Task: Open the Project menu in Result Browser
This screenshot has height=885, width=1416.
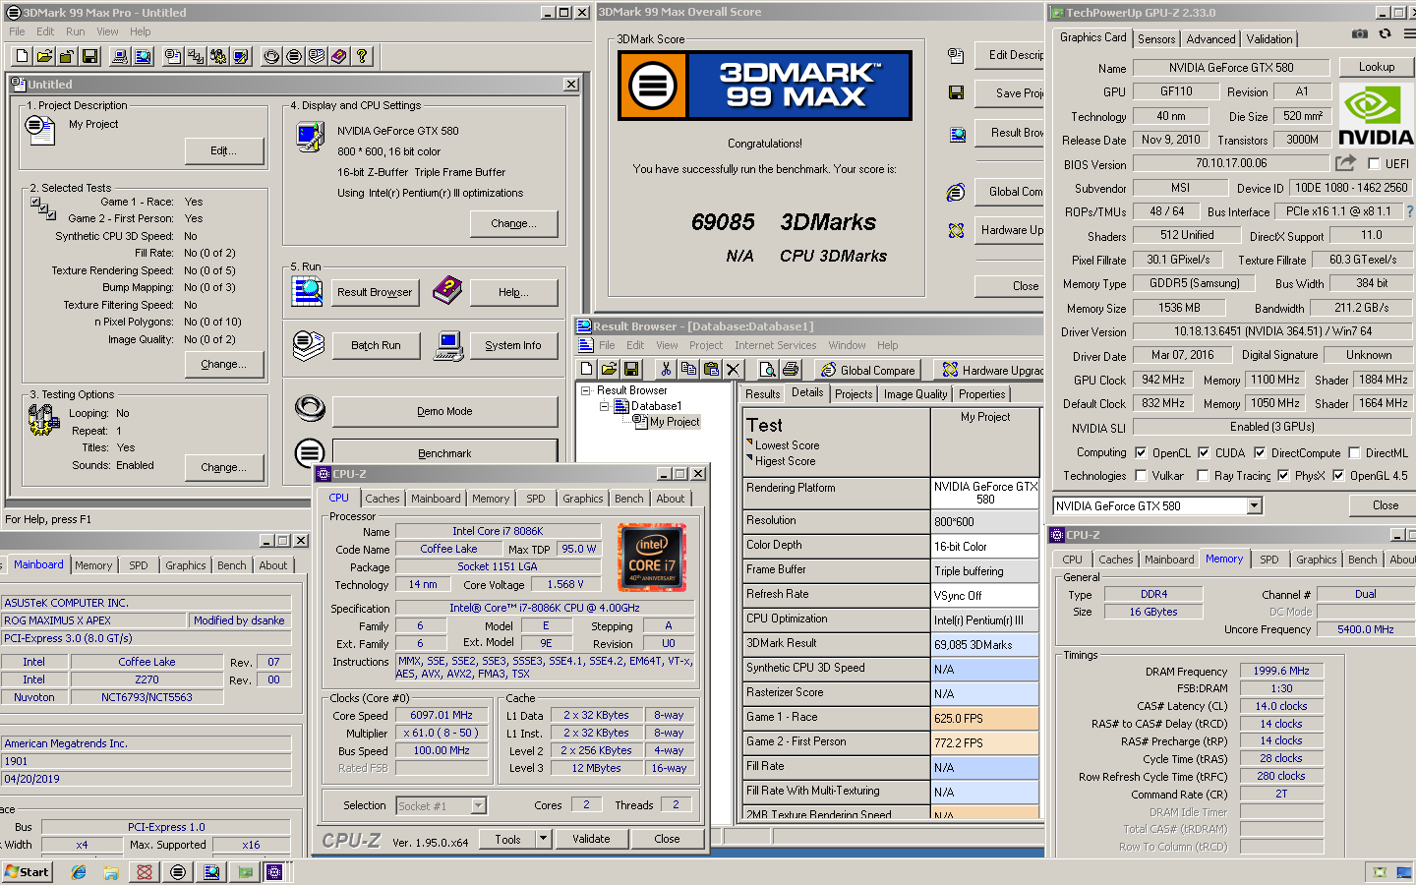Action: pyautogui.click(x=705, y=345)
